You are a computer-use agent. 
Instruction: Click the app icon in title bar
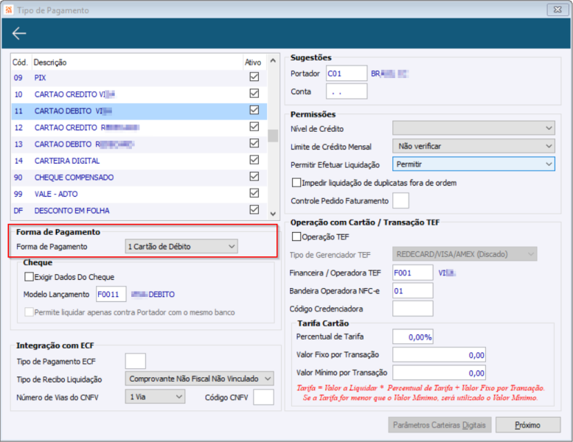point(9,10)
